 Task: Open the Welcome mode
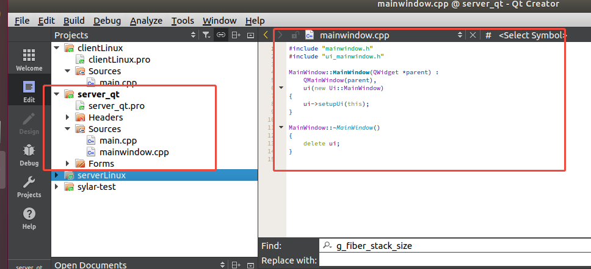29,60
